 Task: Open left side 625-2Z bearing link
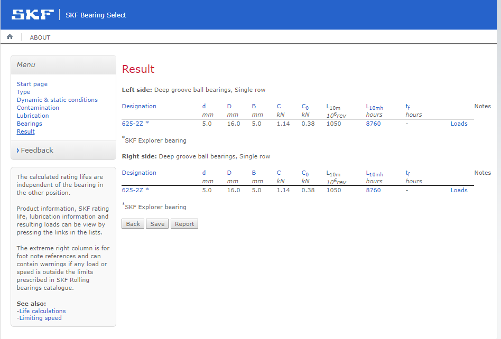135,124
